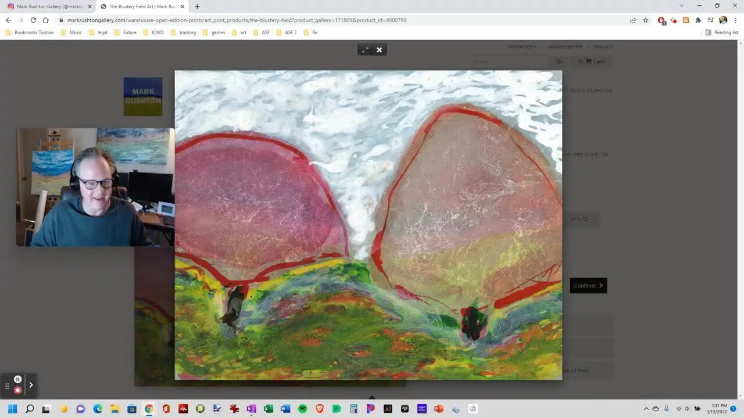
Task: Open the games bookmarks folder
Action: pyautogui.click(x=214, y=33)
